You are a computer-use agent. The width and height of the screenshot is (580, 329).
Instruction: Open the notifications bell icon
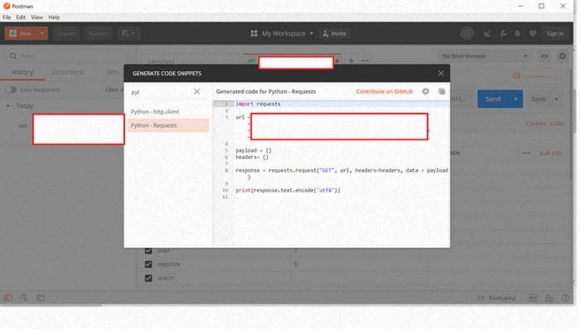(x=517, y=33)
